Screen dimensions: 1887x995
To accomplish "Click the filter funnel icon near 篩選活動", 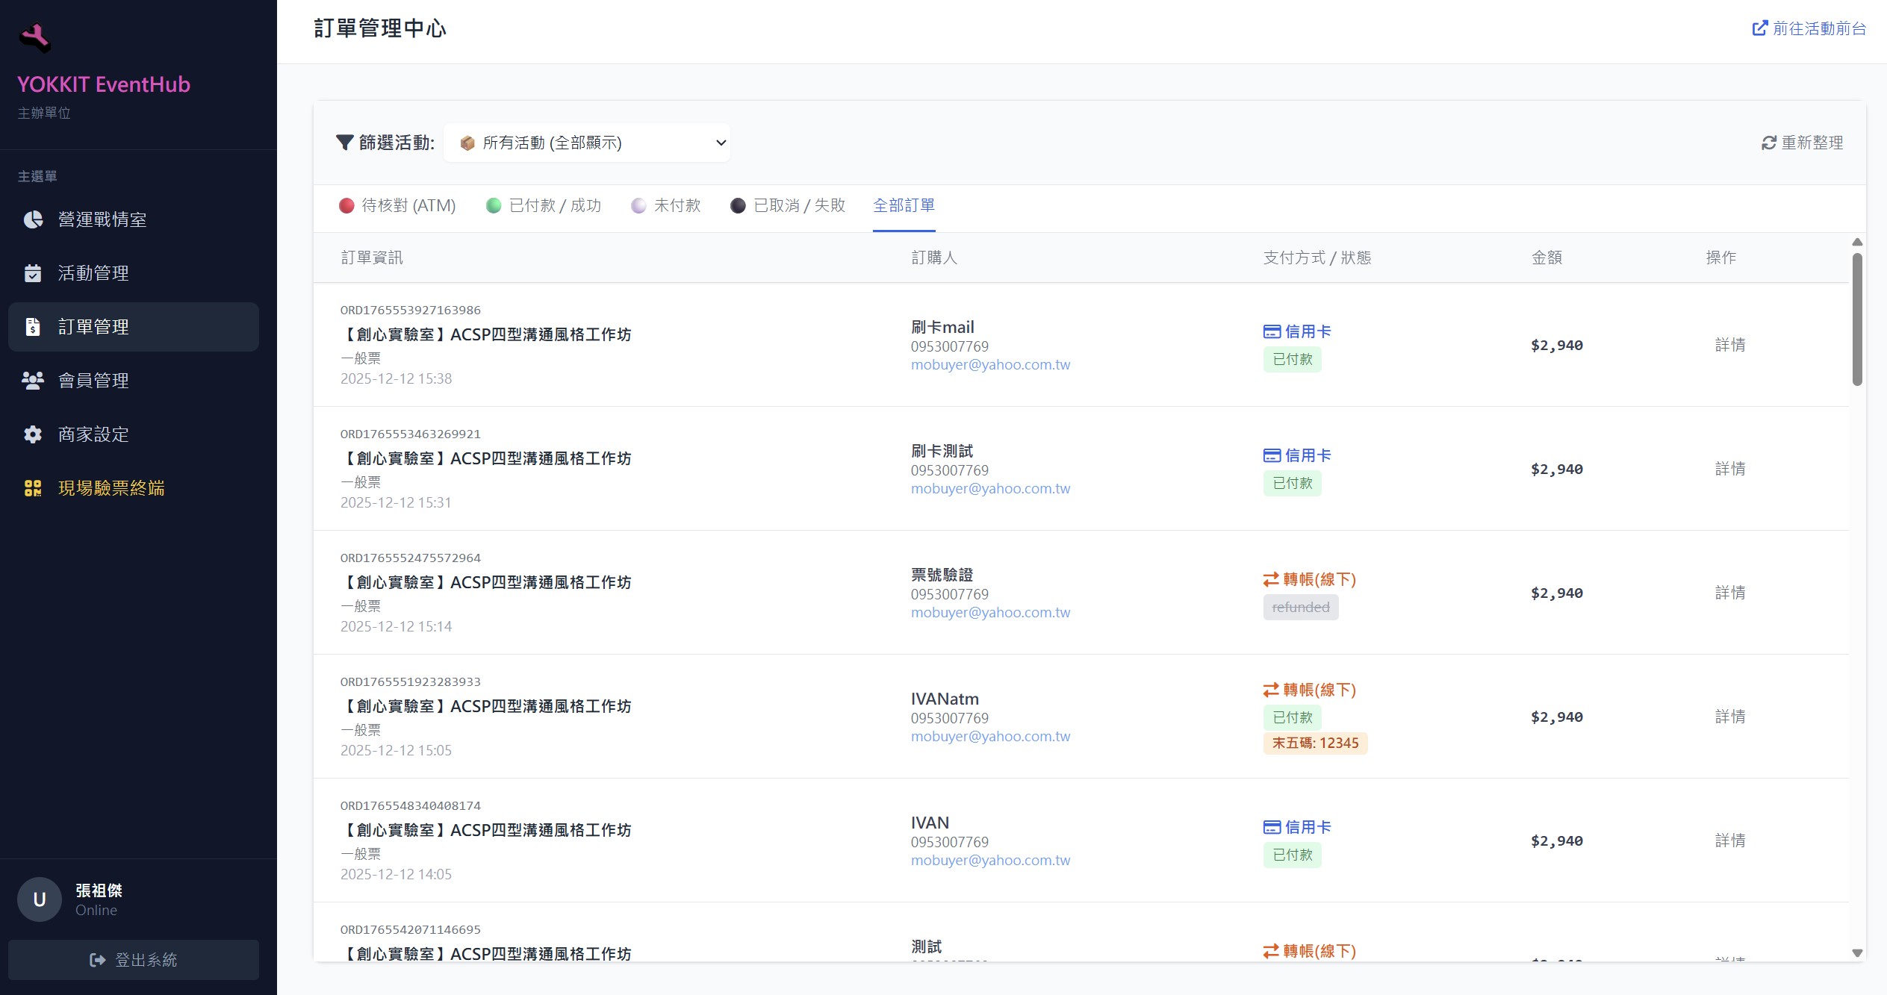I will click(344, 143).
